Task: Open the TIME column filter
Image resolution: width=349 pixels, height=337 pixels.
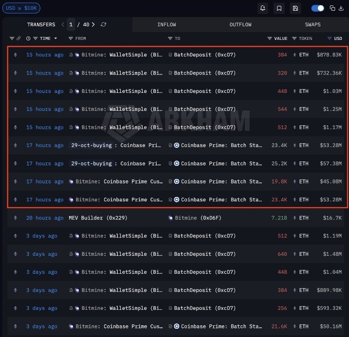Action: (36, 38)
